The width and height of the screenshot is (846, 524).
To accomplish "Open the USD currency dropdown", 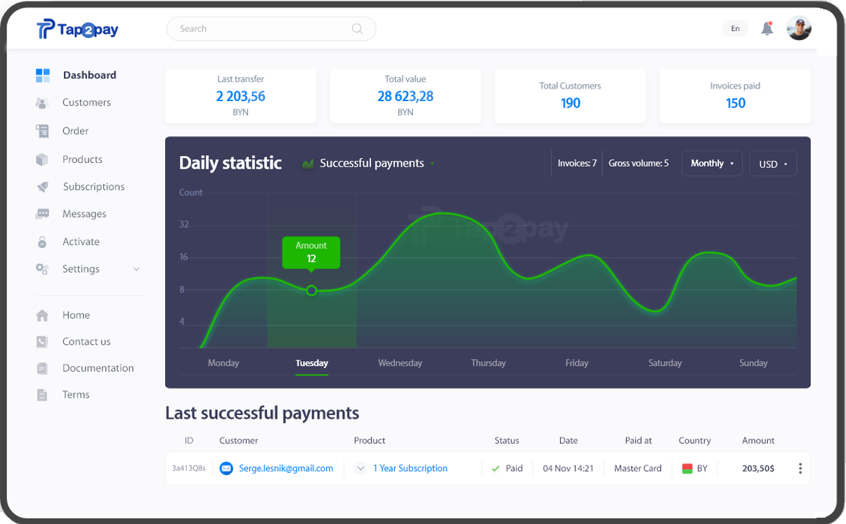I will pos(773,163).
